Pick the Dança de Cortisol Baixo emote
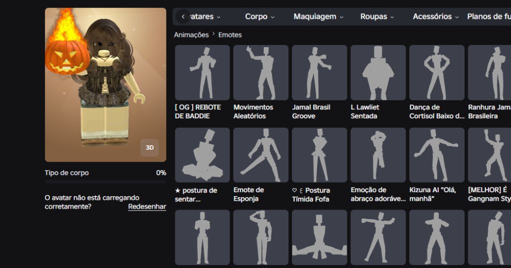 pyautogui.click(x=437, y=72)
